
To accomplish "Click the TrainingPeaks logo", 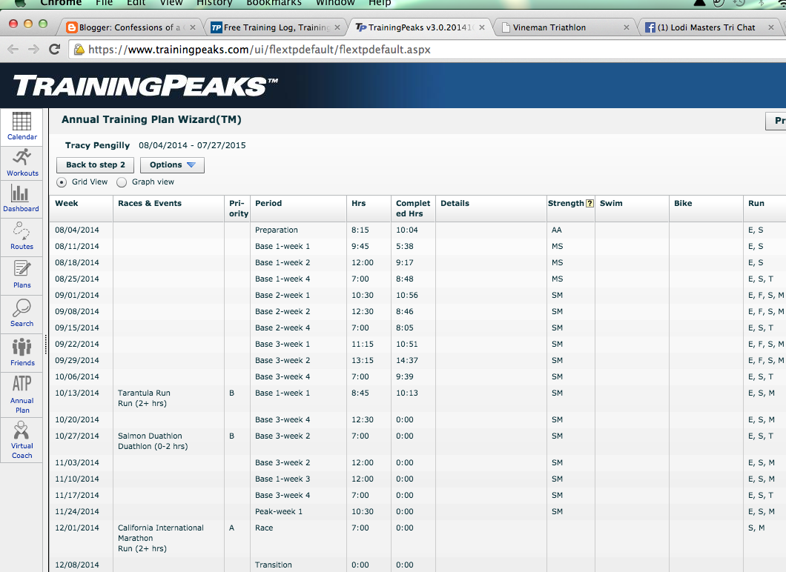I will pyautogui.click(x=145, y=86).
